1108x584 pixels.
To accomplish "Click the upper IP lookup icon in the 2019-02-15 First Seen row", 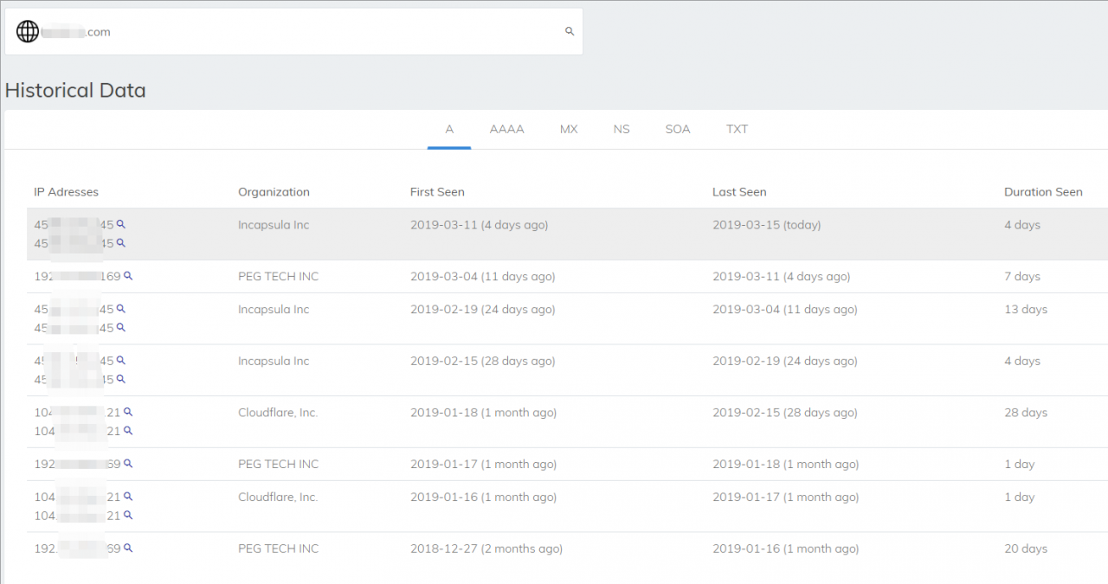I will 121,360.
